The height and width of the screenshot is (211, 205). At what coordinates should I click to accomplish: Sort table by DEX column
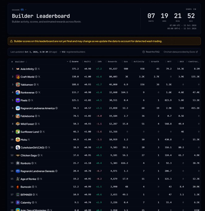point(181,61)
